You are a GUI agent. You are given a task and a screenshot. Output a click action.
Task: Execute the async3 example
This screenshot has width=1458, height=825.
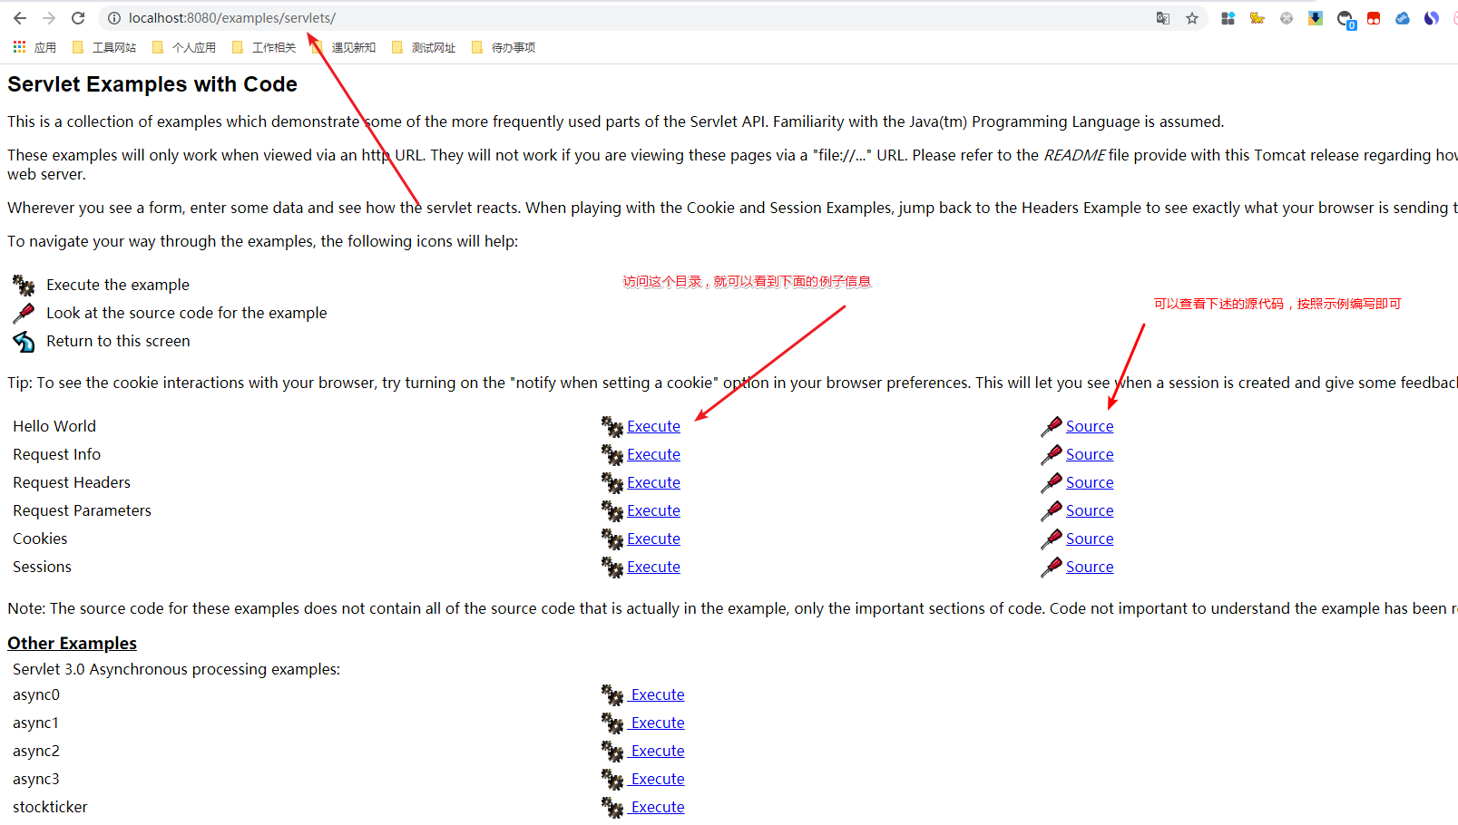pyautogui.click(x=658, y=779)
